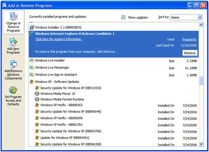Click the 1.30MB size value
209x152 pixels.
click(191, 75)
